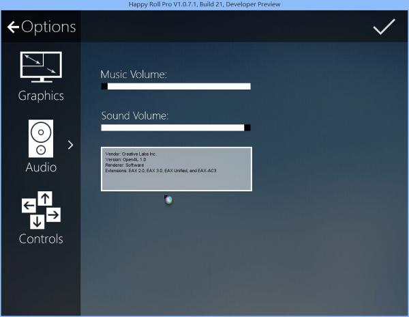Image resolution: width=409 pixels, height=317 pixels.
Task: Set Sound Volume to the middle of its bar
Action: (x=176, y=128)
